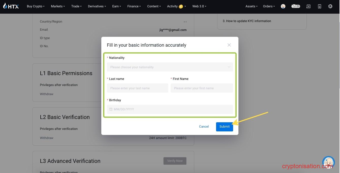Viewport: 340px width, 173px height.
Task: Open the messages notification icon
Action: coord(308,6)
